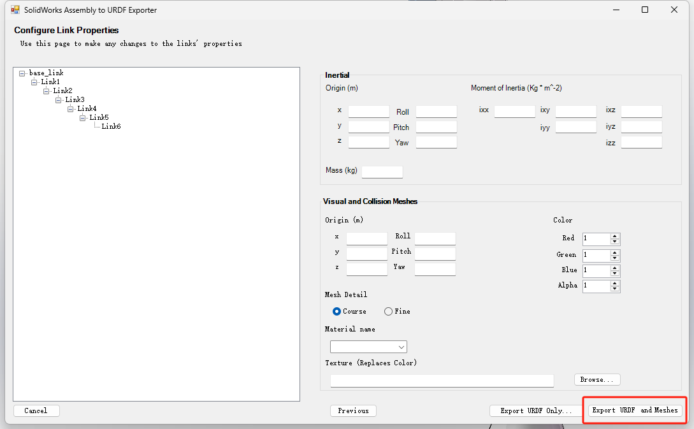Decrease the Alpha value

615,289
